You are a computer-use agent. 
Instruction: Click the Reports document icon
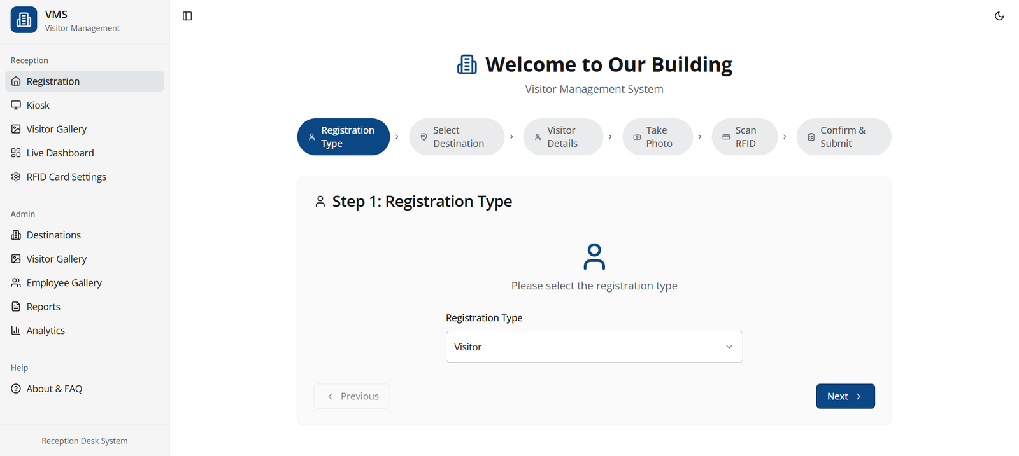16,307
